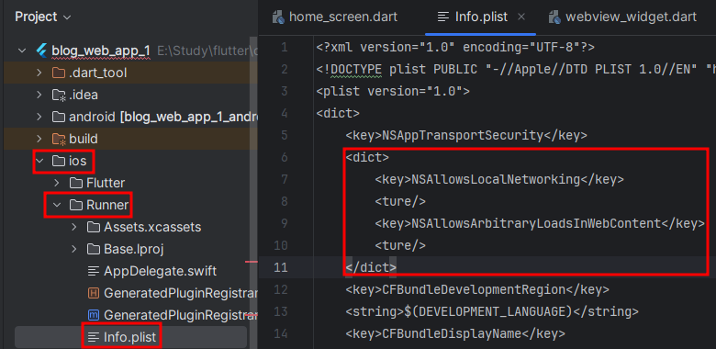This screenshot has height=349, width=716.
Task: Click the Base.lproj folder icon
Action: pos(93,249)
